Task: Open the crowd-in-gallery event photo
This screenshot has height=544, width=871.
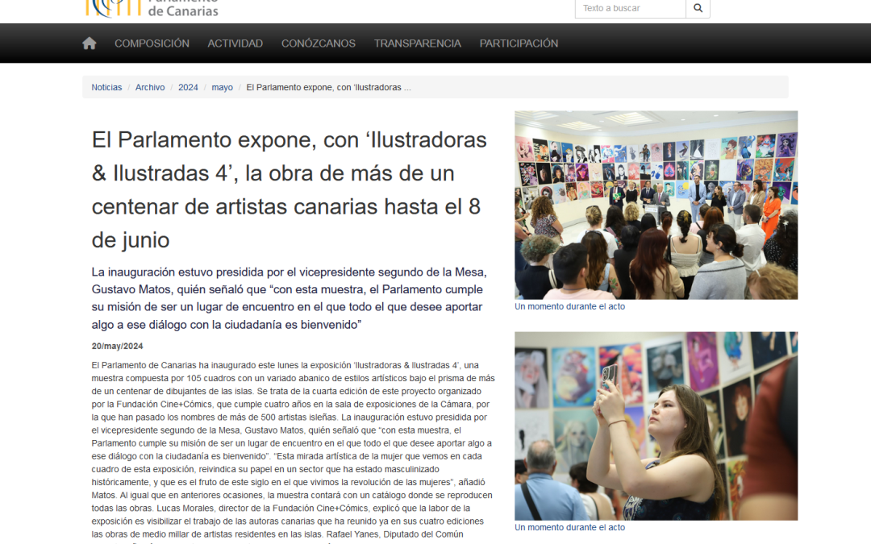Action: (x=656, y=205)
